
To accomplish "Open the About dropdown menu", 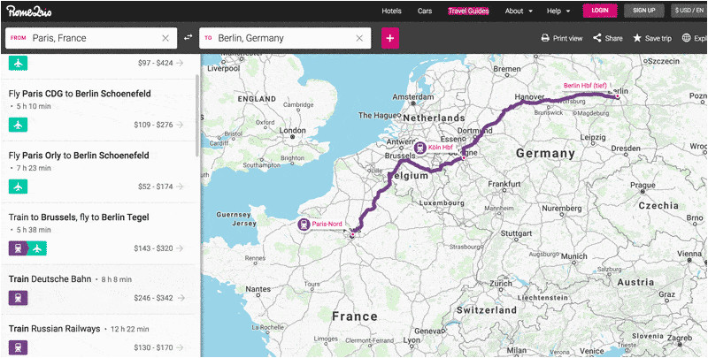I will 519,11.
